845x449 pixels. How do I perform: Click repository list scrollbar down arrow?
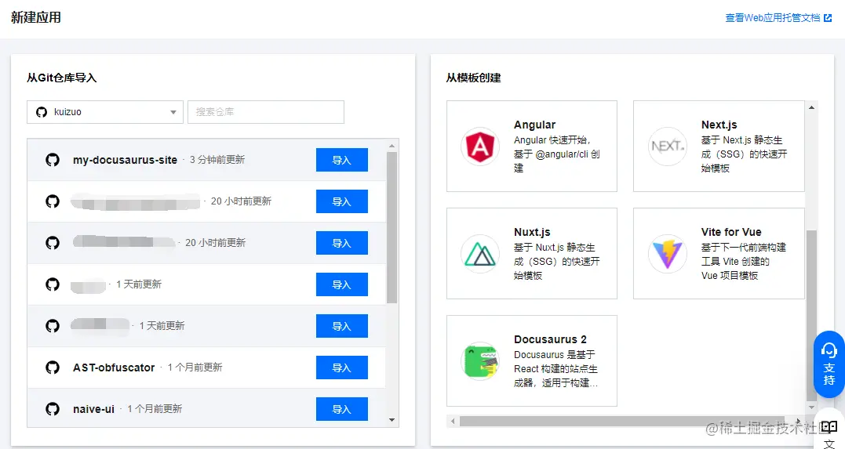click(392, 420)
